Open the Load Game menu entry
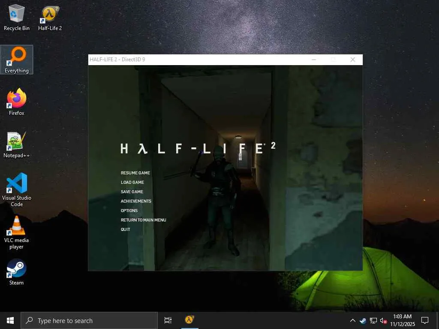 (132, 182)
